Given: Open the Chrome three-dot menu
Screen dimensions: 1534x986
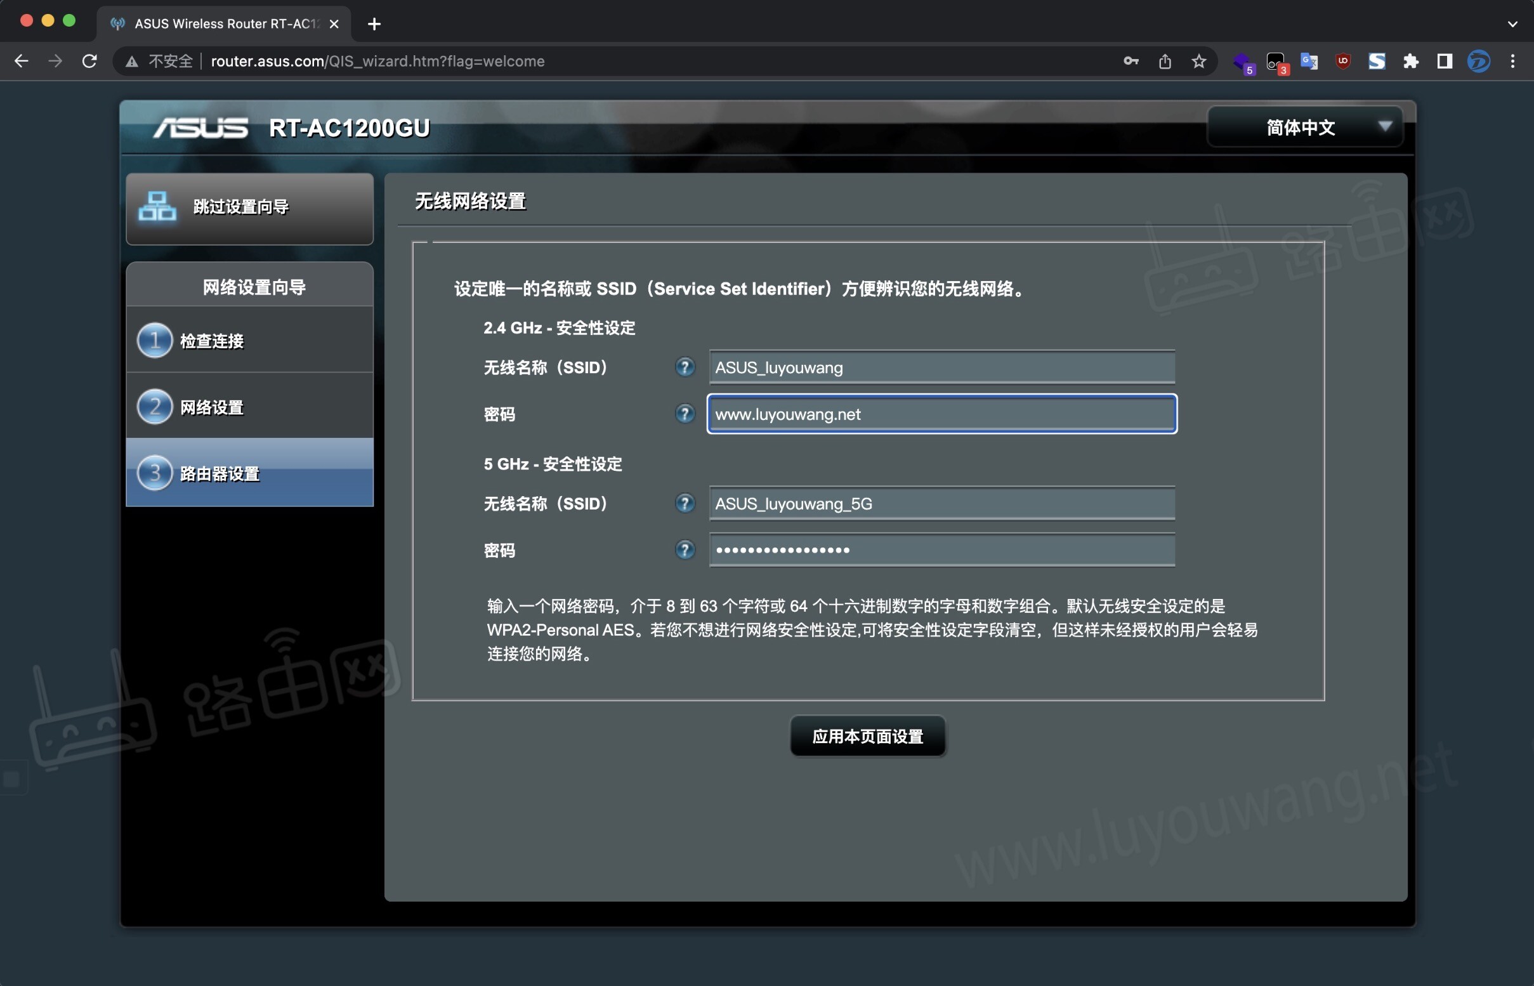Looking at the screenshot, I should tap(1512, 62).
